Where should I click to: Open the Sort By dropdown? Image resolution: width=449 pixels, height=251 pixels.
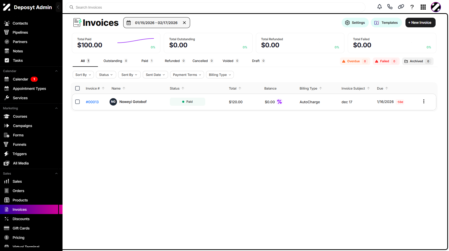(83, 75)
